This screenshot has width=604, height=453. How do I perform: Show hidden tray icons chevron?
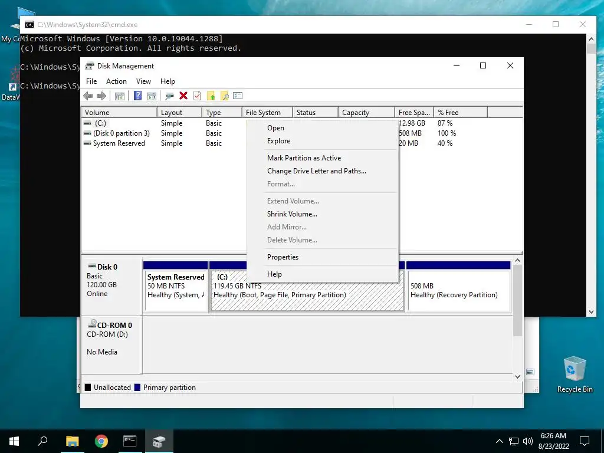[499, 441]
